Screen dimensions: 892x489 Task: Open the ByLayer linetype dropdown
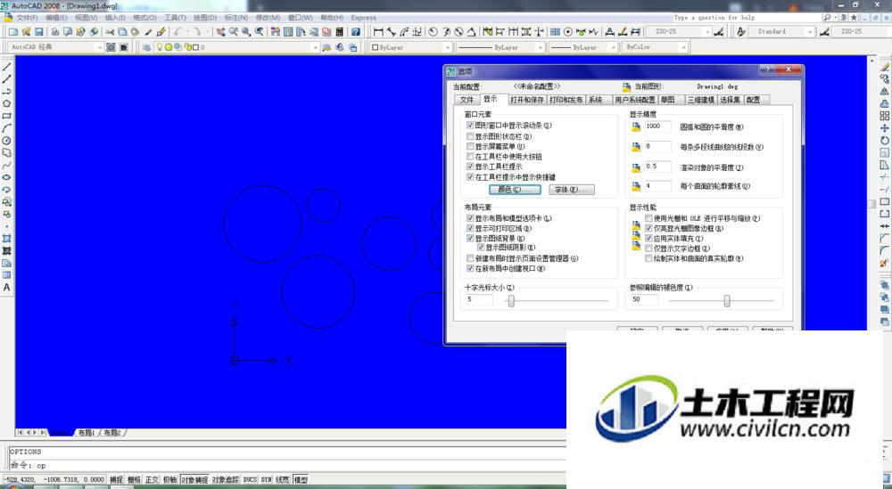[540, 48]
